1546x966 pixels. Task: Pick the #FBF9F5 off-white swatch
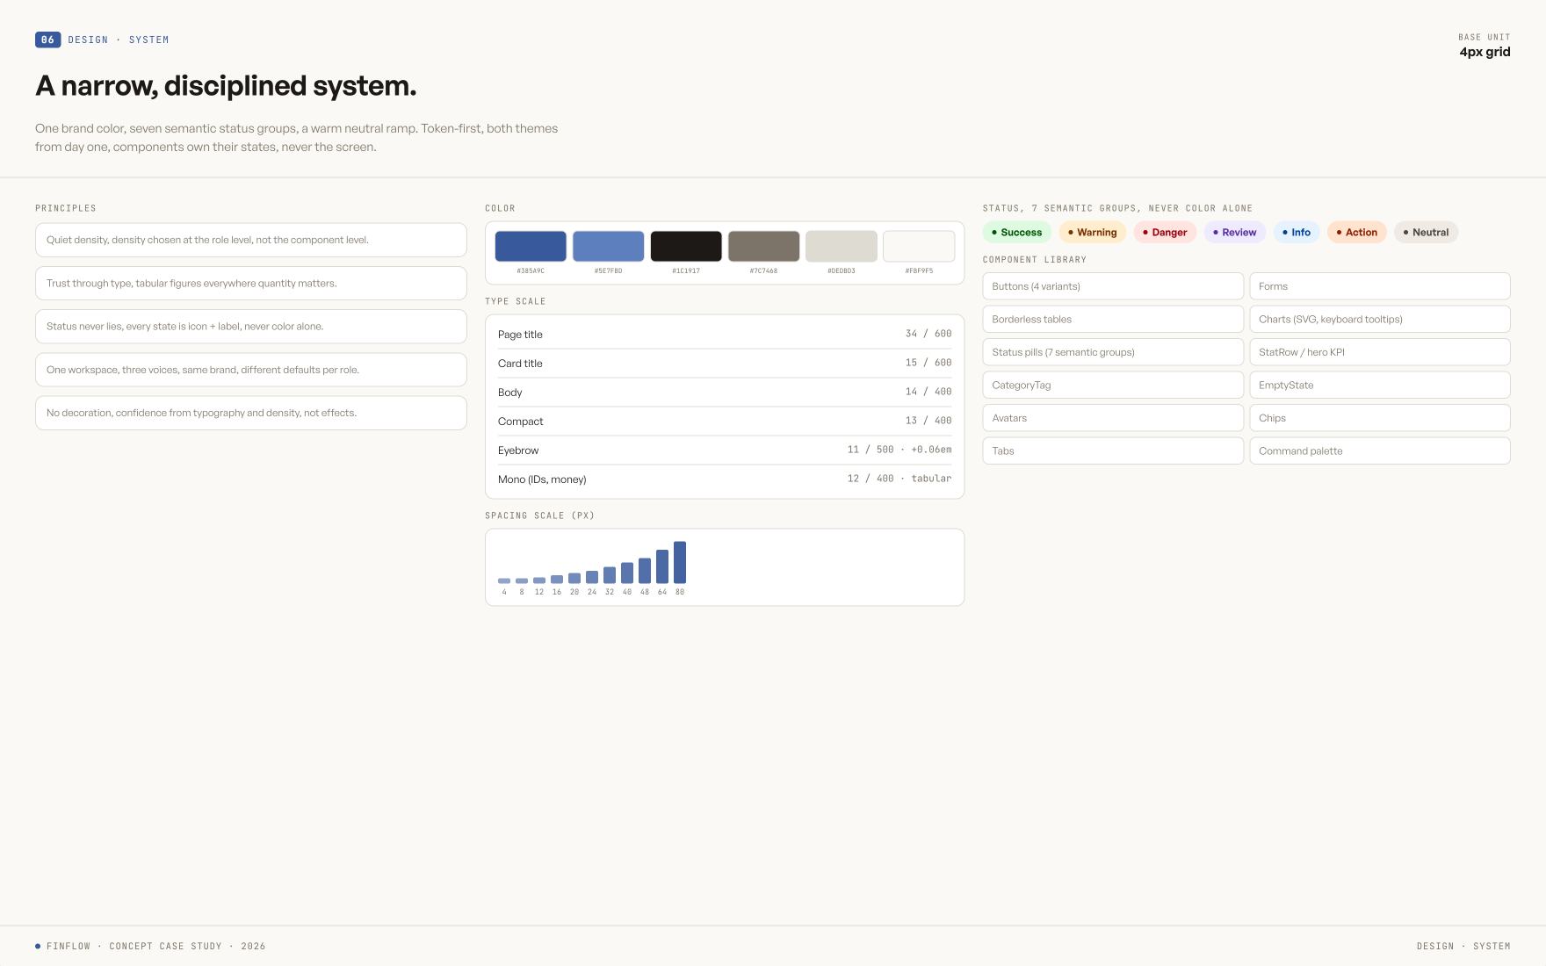(x=919, y=246)
